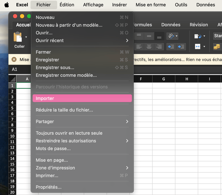Expand the Partager submenu
This screenshot has width=222, height=195.
pyautogui.click(x=127, y=121)
